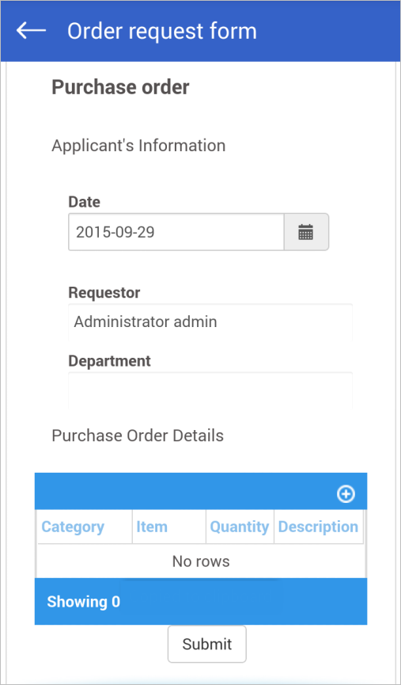Image resolution: width=401 pixels, height=685 pixels.
Task: Click the Date input field
Action: (176, 232)
